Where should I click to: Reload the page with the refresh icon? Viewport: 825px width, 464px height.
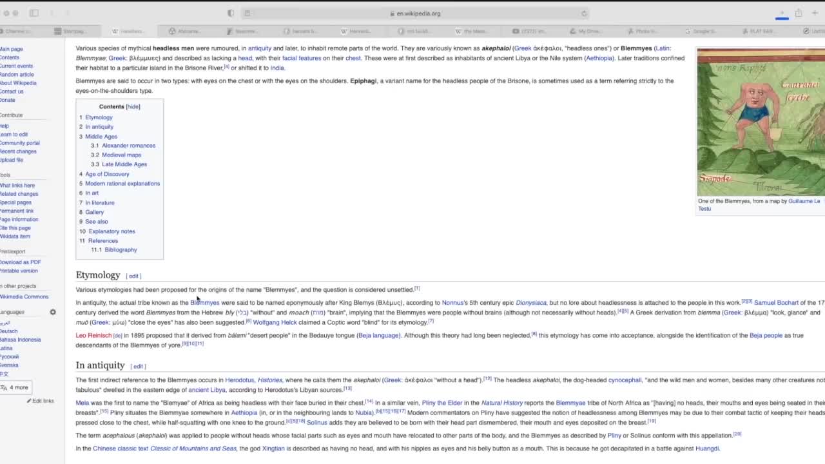[x=584, y=13]
